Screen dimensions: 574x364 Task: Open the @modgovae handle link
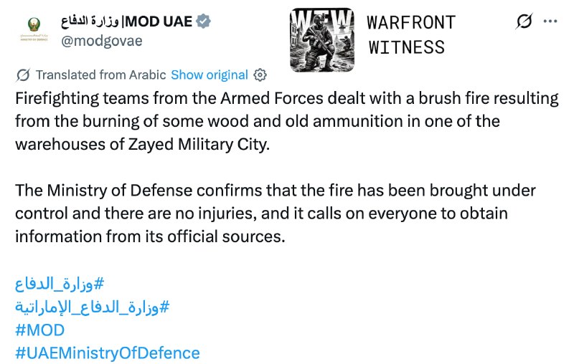coord(101,41)
